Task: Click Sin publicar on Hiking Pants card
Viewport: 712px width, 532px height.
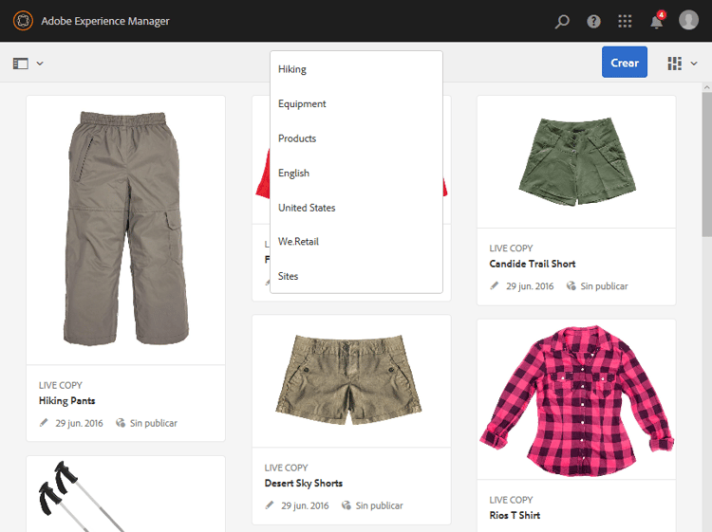Action: pos(154,423)
